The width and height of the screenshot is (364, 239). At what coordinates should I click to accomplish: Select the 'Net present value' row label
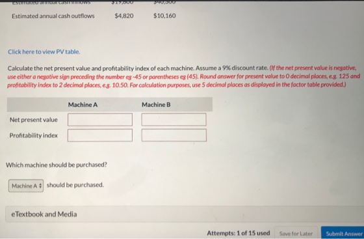(34, 120)
